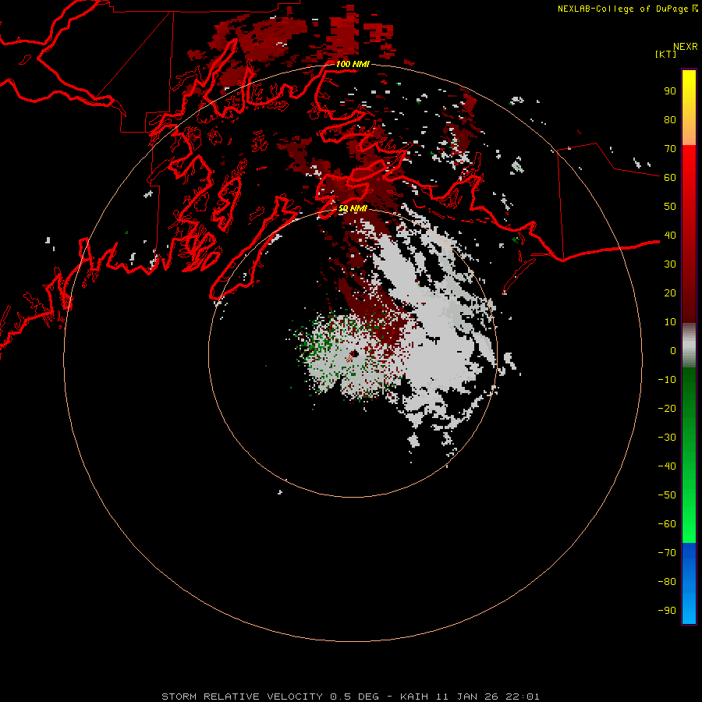Click the 90 value on velocity scale
This screenshot has height=702, width=702.
(x=670, y=91)
